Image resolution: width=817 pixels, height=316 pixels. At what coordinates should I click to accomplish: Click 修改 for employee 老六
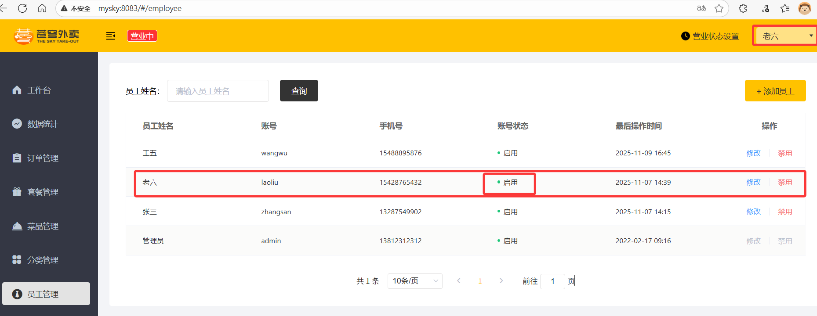point(753,182)
